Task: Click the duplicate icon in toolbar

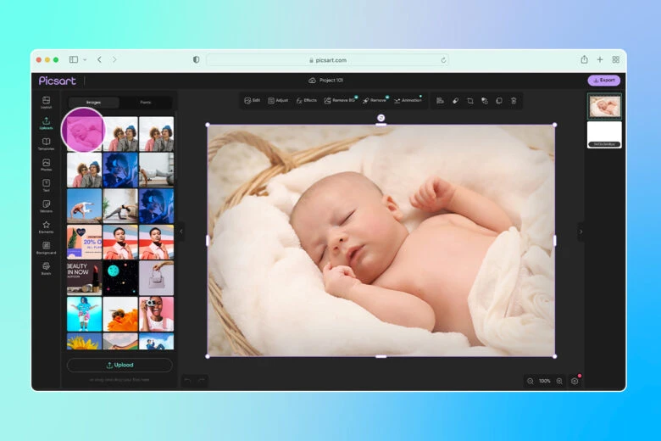Action: point(499,100)
